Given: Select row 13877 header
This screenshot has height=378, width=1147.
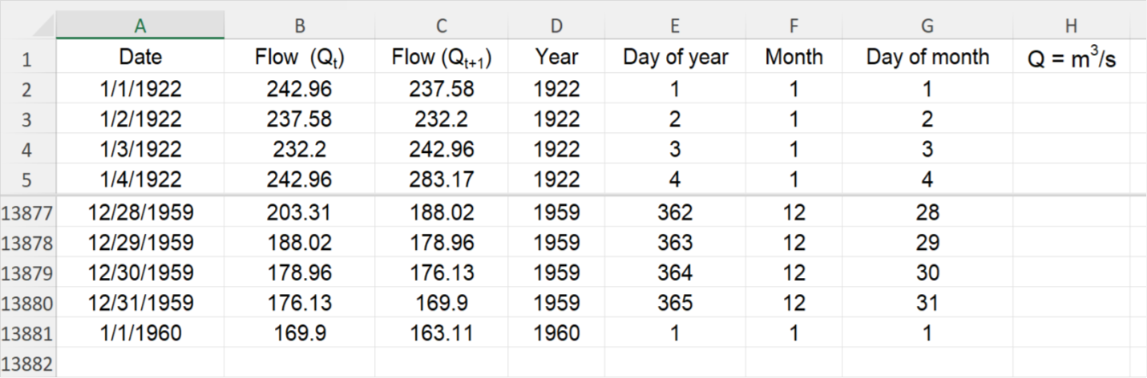Looking at the screenshot, I should [27, 213].
